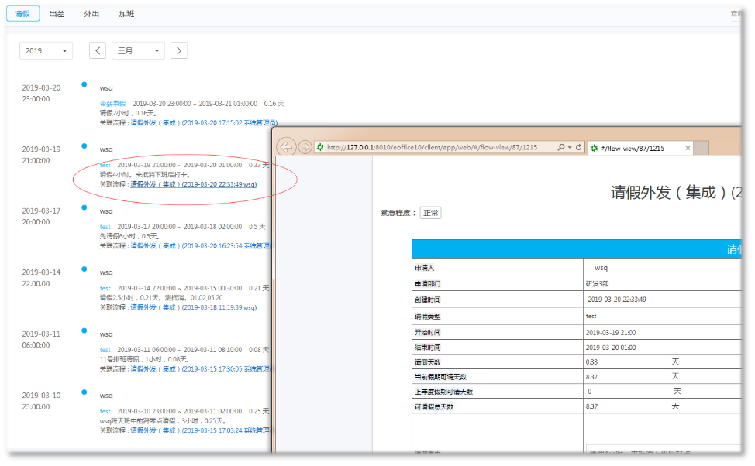Viewport: 755px width, 466px height.
Task: Open linked flow dated 2019-03-20 16:23:54
Action: click(202, 245)
